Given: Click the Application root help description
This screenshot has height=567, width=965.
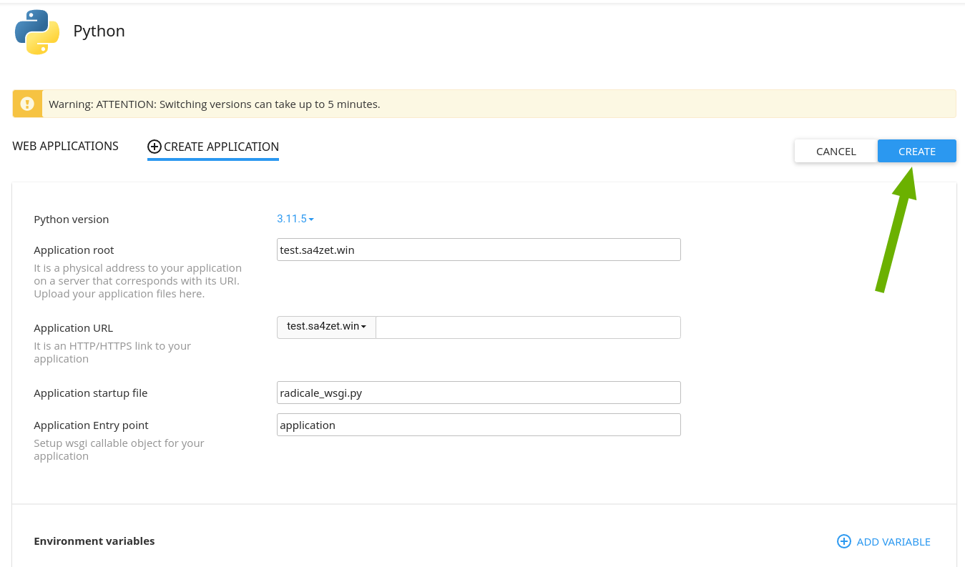Looking at the screenshot, I should tap(137, 281).
